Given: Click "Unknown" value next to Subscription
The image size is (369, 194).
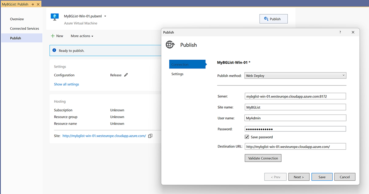Looking at the screenshot, I should (117, 110).
